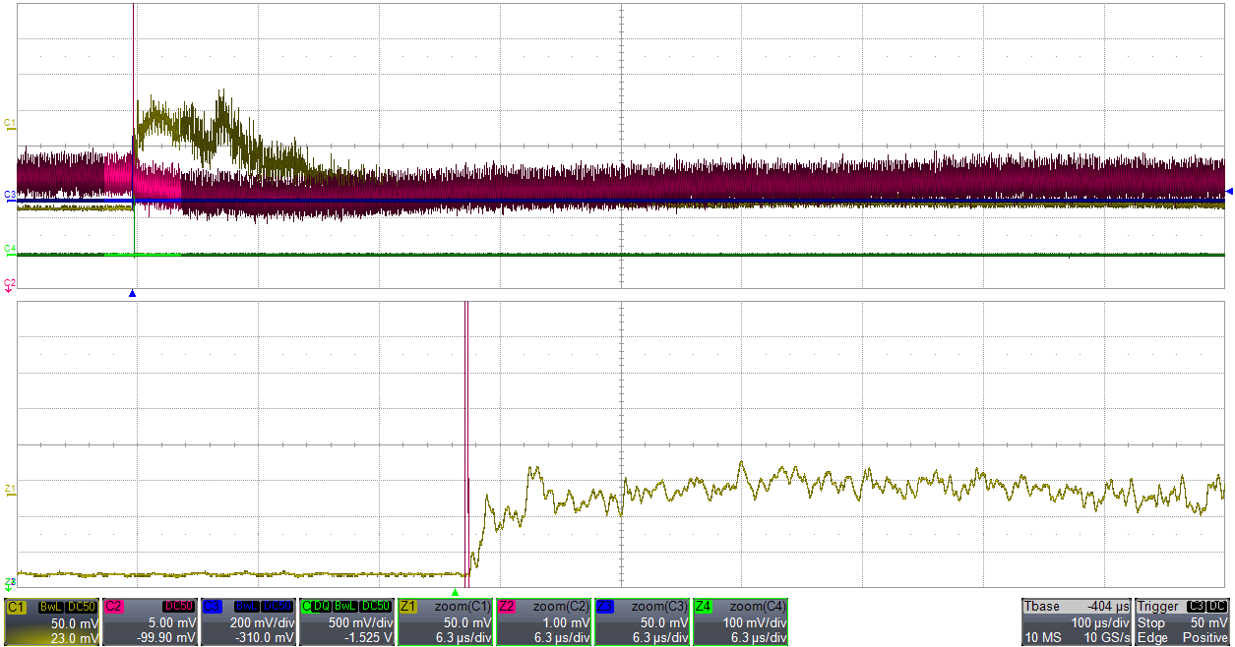Click the 50 mV trigger level value
The height and width of the screenshot is (647, 1235).
(1210, 622)
